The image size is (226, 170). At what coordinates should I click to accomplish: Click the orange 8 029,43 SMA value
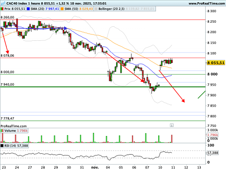86,9
